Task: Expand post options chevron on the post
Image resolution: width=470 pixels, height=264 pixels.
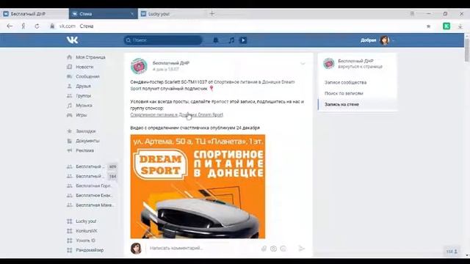Action: click(303, 64)
